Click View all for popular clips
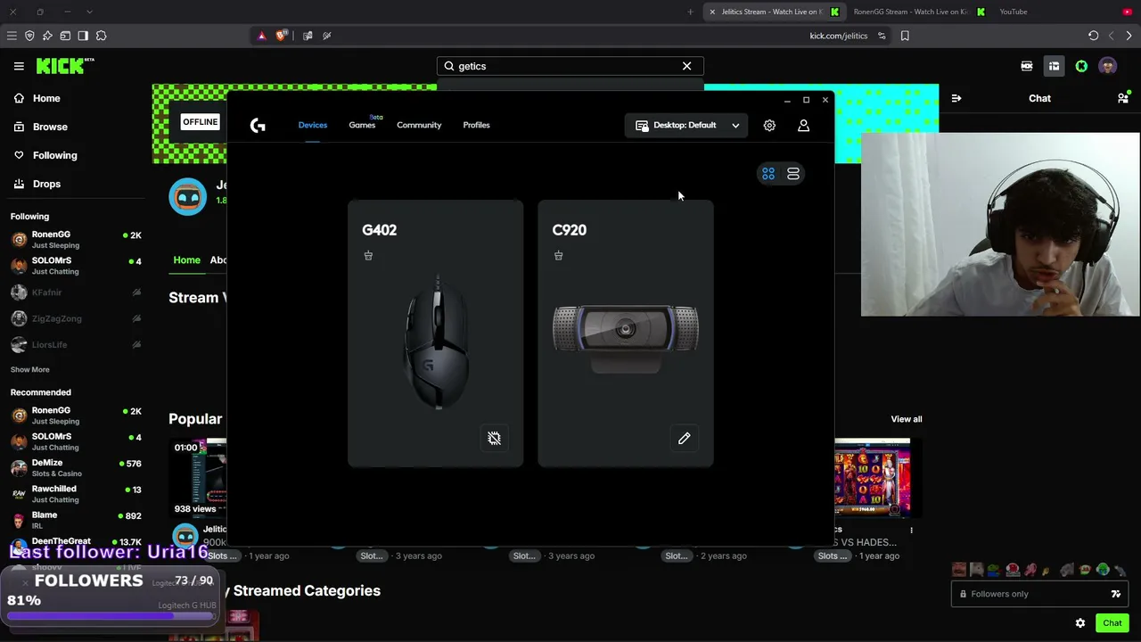This screenshot has width=1141, height=642. 907,419
